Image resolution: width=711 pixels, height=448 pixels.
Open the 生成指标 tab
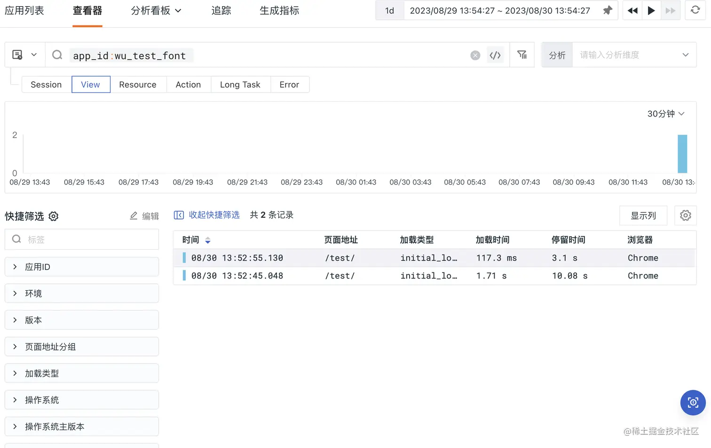pos(279,10)
